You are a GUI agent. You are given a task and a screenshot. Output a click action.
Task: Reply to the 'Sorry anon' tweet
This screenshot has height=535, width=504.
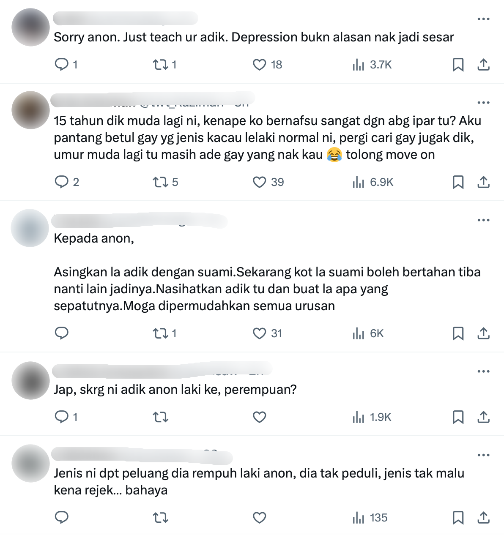pos(62,65)
